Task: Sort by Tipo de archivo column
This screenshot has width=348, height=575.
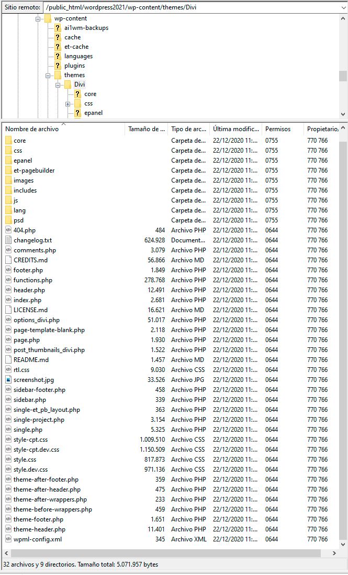Action: pos(189,129)
